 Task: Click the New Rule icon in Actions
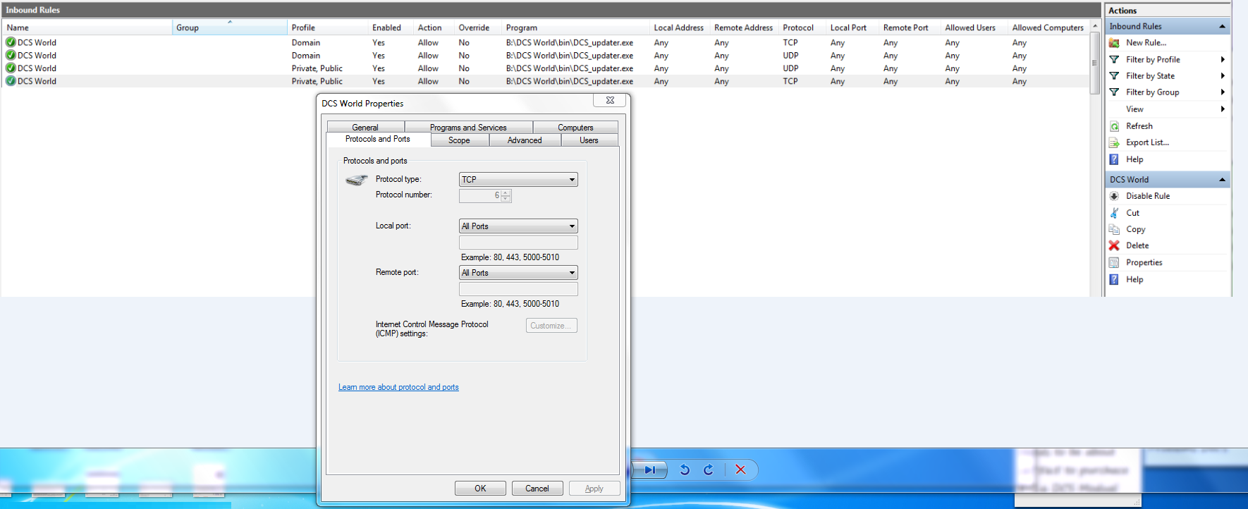click(x=1114, y=43)
